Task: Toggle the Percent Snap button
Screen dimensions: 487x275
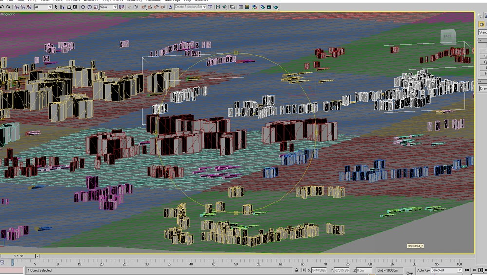Action: pyautogui.click(x=156, y=7)
